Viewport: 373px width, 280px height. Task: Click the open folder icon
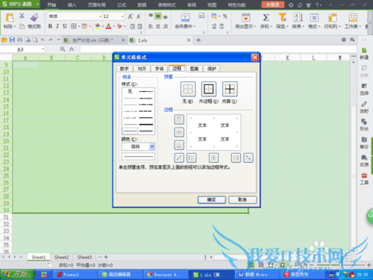click(x=4, y=40)
